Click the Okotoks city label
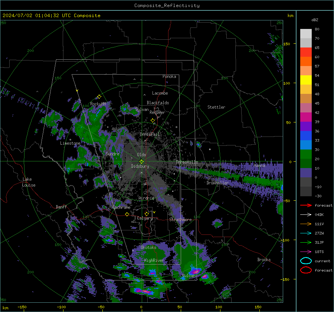This screenshot has height=312, width=334. 148,247
